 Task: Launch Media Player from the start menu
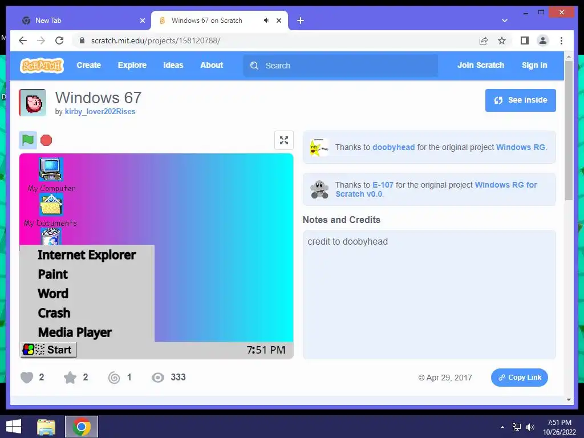pos(75,332)
